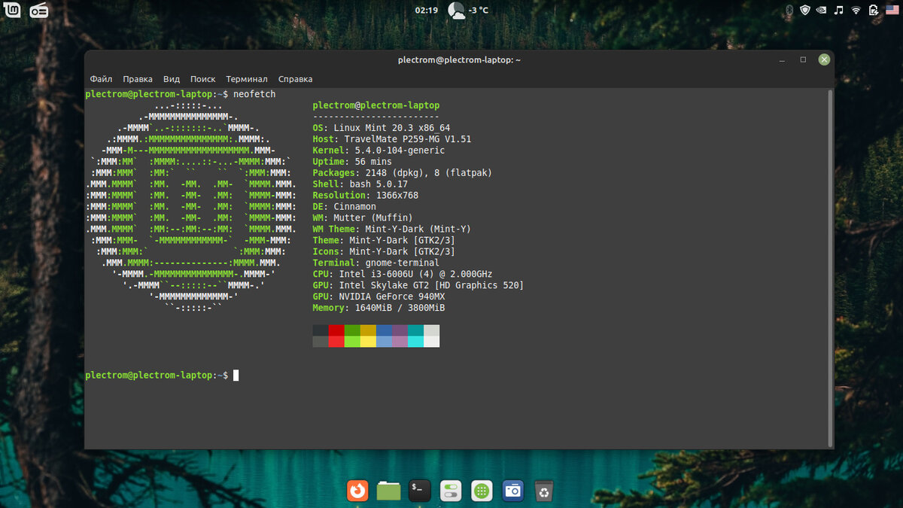Click the Bluetooth tray icon
903x508 pixels.
click(x=789, y=11)
